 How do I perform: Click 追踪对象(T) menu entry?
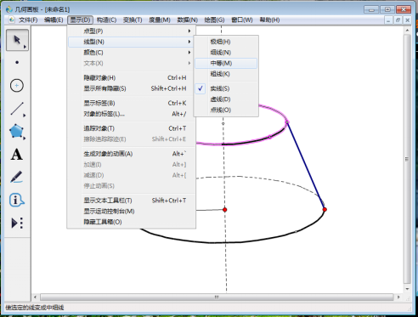click(x=132, y=128)
